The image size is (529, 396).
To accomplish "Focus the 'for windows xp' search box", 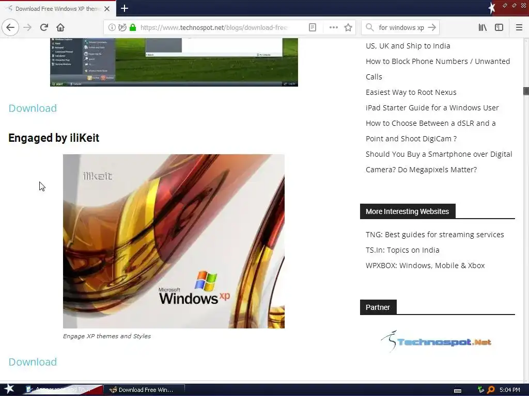I will 400,28.
